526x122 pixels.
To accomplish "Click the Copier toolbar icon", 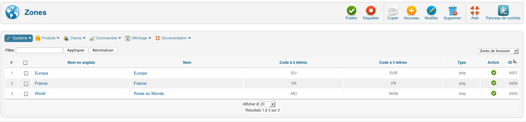I will pyautogui.click(x=393, y=11).
